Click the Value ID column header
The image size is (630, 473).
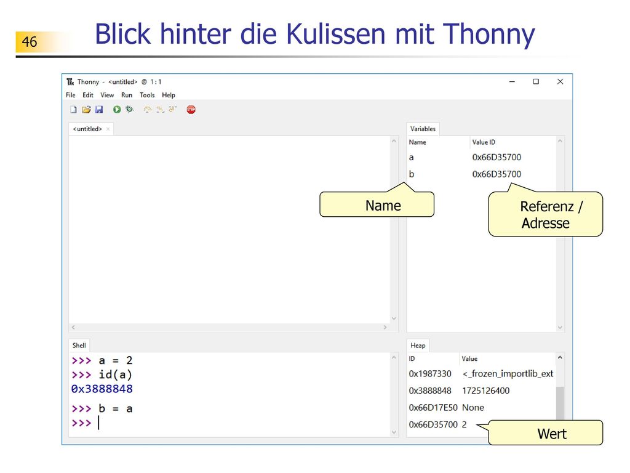pos(512,142)
